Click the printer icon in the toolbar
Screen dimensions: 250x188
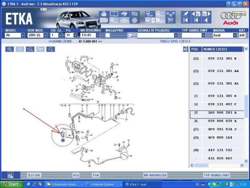pyautogui.click(x=104, y=14)
